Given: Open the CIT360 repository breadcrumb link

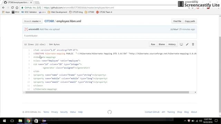Looking at the screenshot, I should (x=49, y=21).
